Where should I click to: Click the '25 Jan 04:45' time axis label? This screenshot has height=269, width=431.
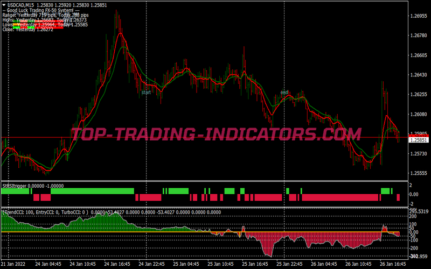pyautogui.click(x=186, y=264)
